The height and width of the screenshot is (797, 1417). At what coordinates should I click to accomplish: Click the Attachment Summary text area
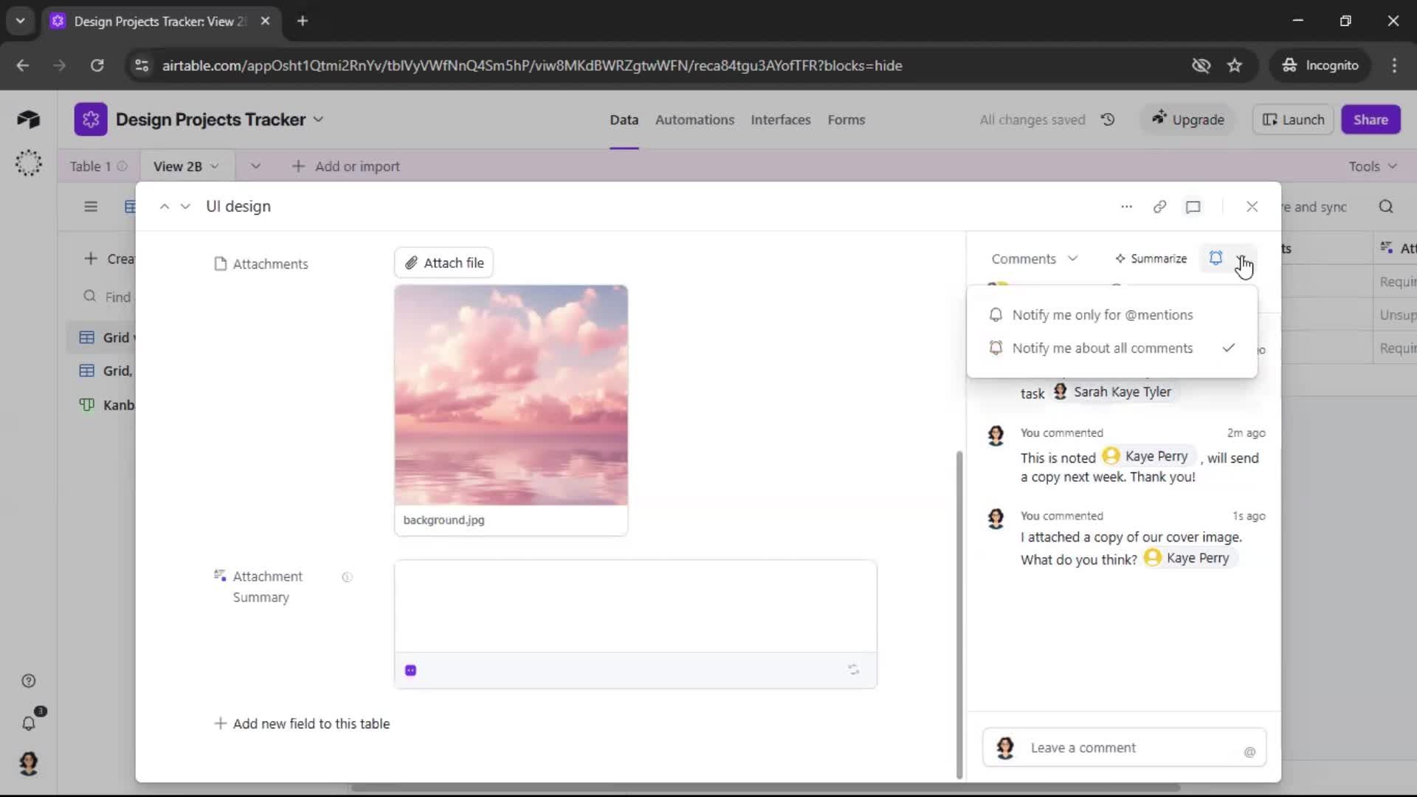coord(635,607)
